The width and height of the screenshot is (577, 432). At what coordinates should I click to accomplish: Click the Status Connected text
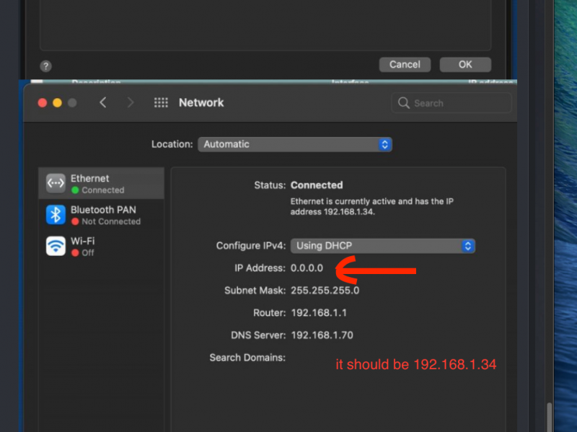(x=317, y=185)
